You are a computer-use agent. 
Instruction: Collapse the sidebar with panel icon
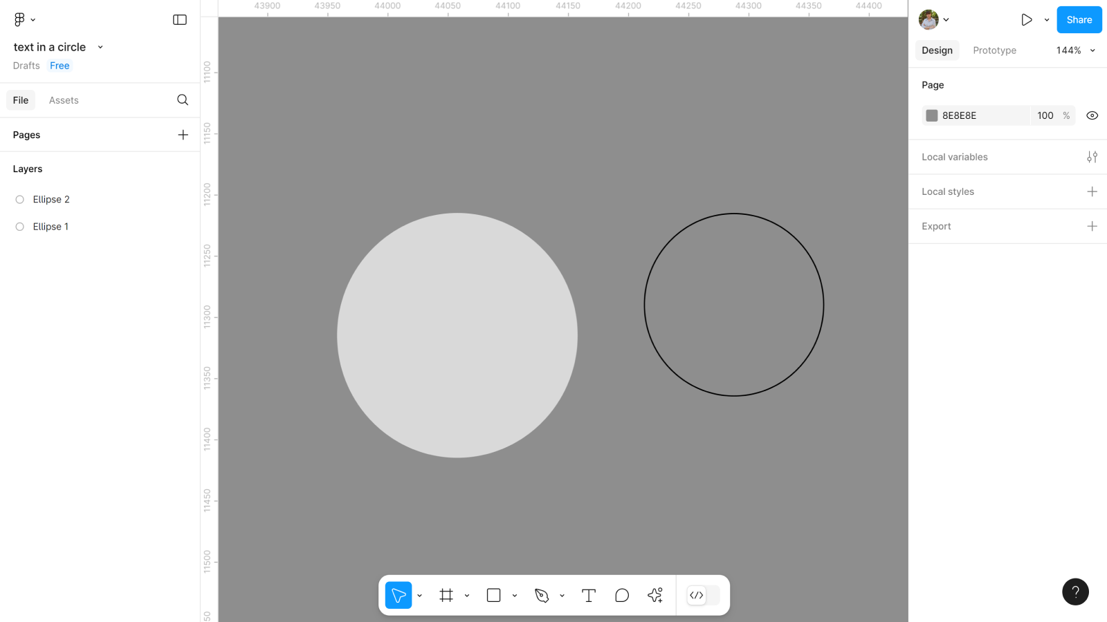point(180,20)
